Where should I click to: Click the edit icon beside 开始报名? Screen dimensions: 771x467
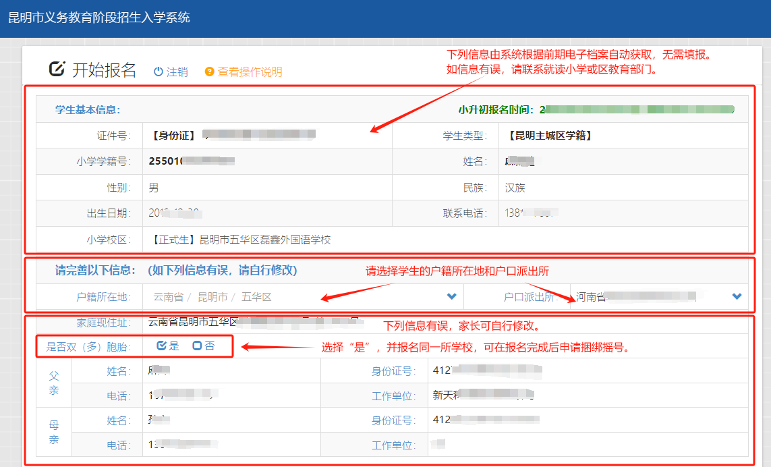pyautogui.click(x=57, y=69)
